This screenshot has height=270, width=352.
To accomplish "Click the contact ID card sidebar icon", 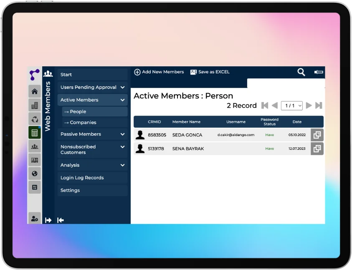I will pos(35,160).
